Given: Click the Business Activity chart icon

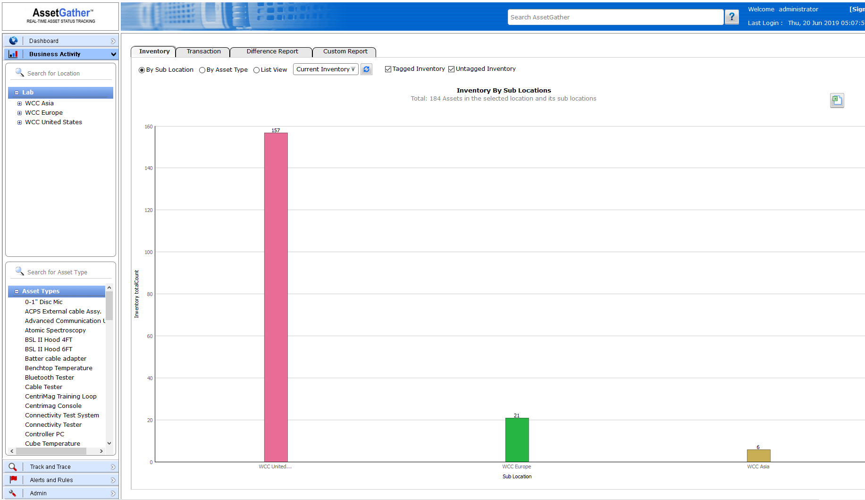Looking at the screenshot, I should coord(13,54).
